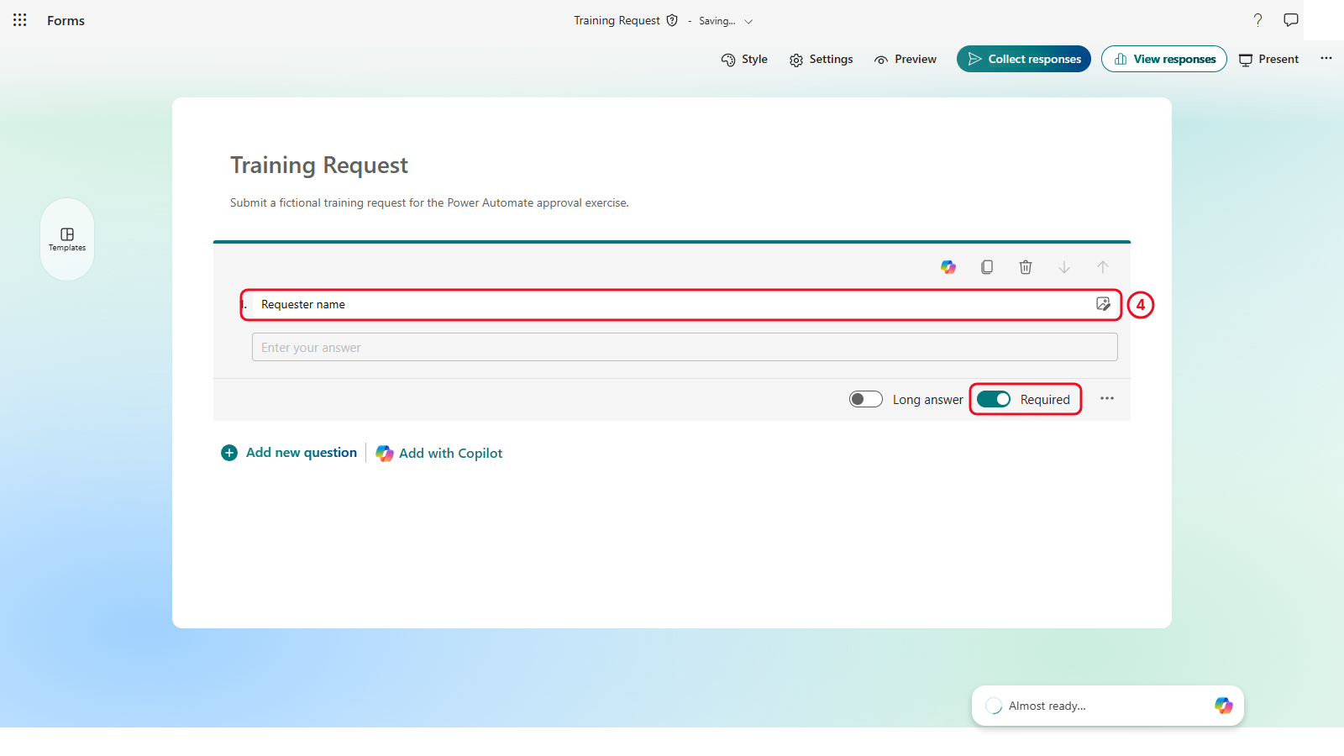This screenshot has height=756, width=1344.
Task: Toggle the Long answer switch
Action: (x=866, y=399)
